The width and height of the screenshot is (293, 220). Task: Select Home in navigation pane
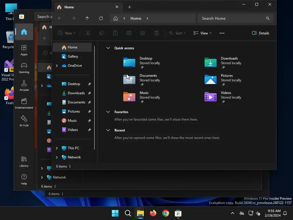point(72,47)
